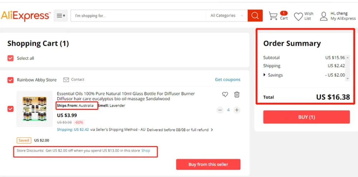
Task: Click the -60% discount badge
Action: [79, 122]
